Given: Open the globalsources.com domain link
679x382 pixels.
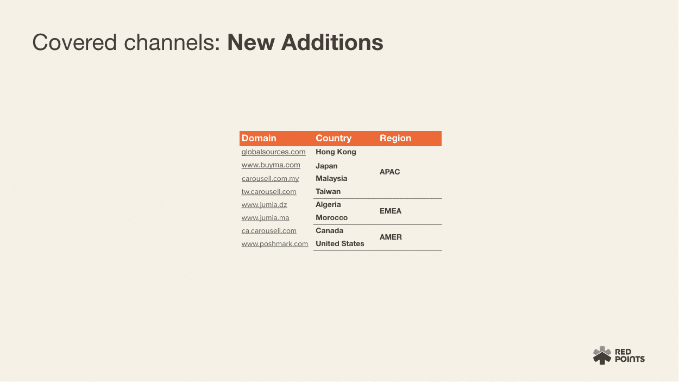Looking at the screenshot, I should 273,152.
